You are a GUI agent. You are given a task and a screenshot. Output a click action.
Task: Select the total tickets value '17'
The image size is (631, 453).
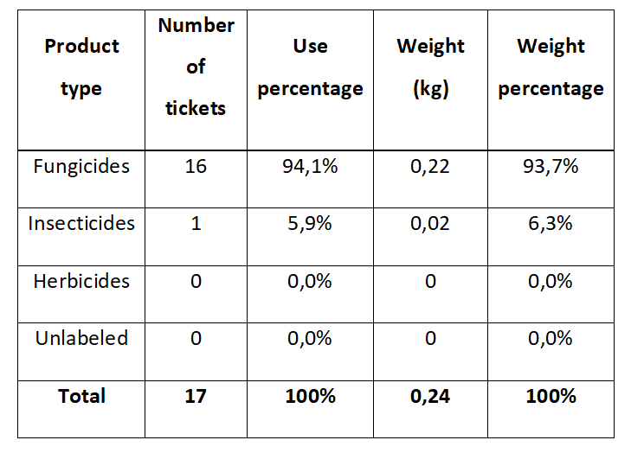[x=196, y=396]
